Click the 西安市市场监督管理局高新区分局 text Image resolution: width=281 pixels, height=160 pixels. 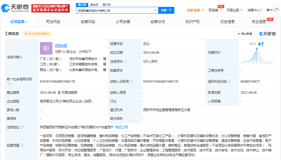click(x=167, y=110)
